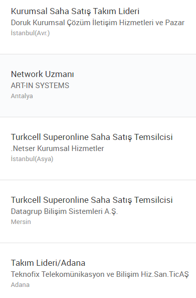This screenshot has width=196, height=298.
Task: Open the Kurumsal Saha Satış Takım Lideri title
Action: tap(75, 12)
